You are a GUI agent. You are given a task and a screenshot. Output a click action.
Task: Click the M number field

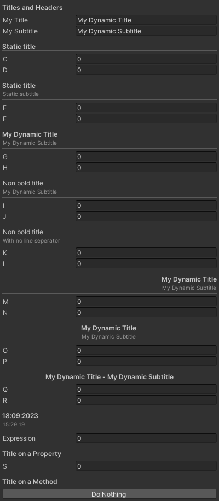146,302
